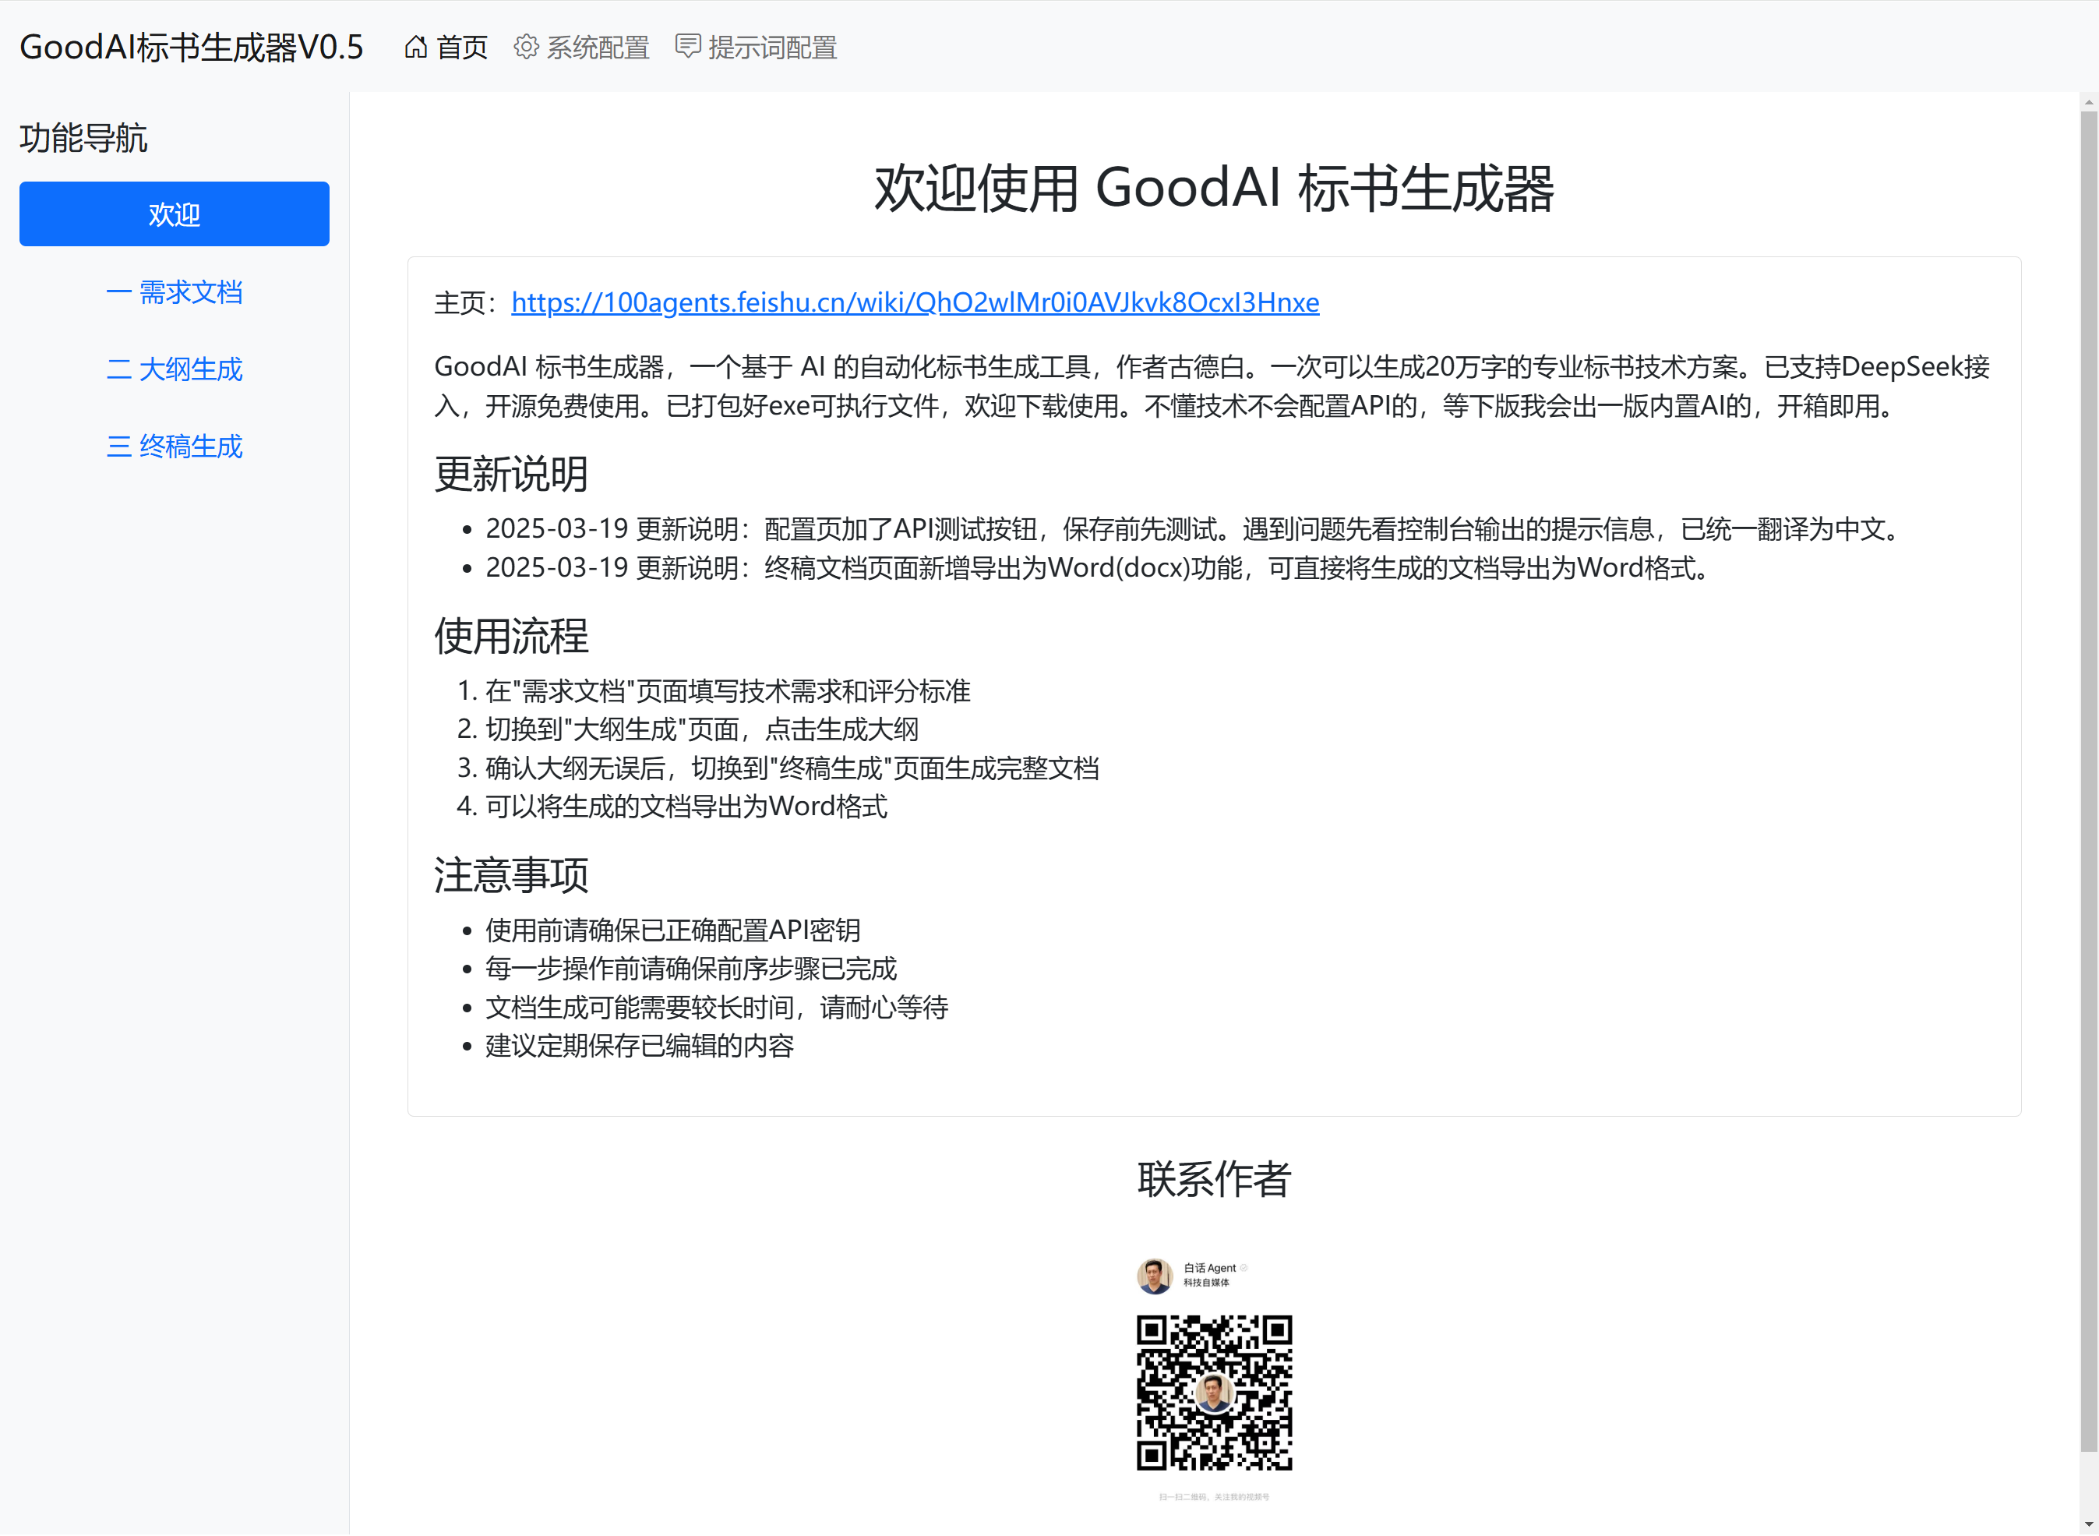The image size is (2099, 1536).
Task: Click the 注意事项 section heading
Action: [511, 875]
